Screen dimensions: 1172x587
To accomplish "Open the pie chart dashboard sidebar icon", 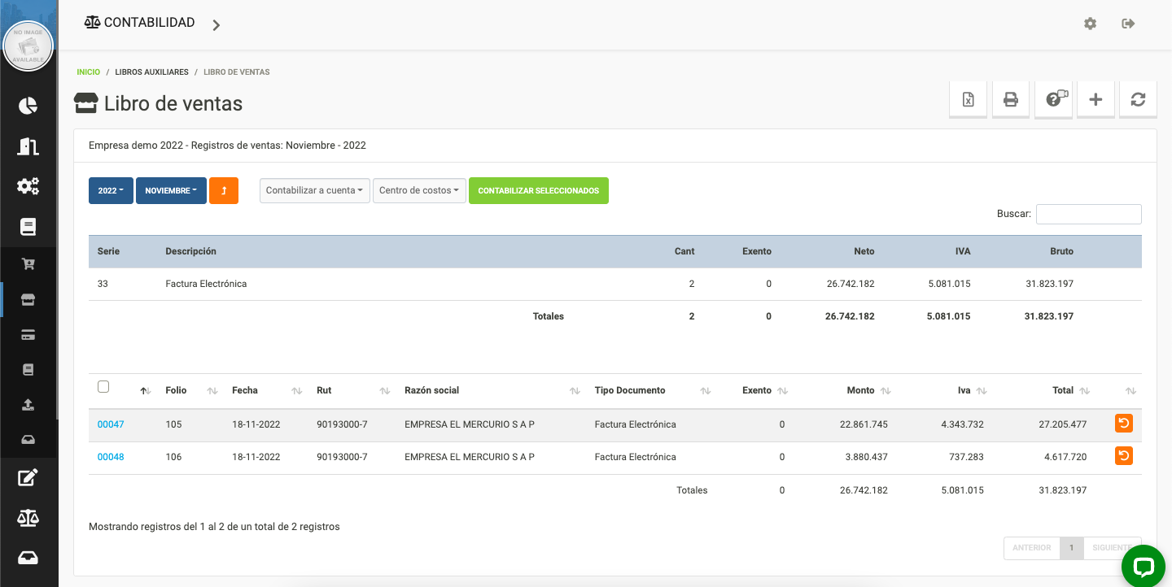I will pyautogui.click(x=28, y=106).
